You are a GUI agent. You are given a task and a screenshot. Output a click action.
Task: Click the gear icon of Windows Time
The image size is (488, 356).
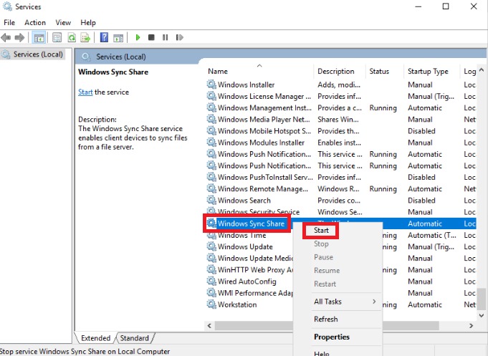pyautogui.click(x=211, y=235)
